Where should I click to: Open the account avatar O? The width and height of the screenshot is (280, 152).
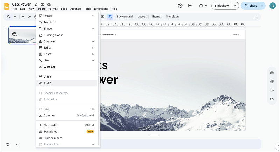pyautogui.click(x=273, y=6)
